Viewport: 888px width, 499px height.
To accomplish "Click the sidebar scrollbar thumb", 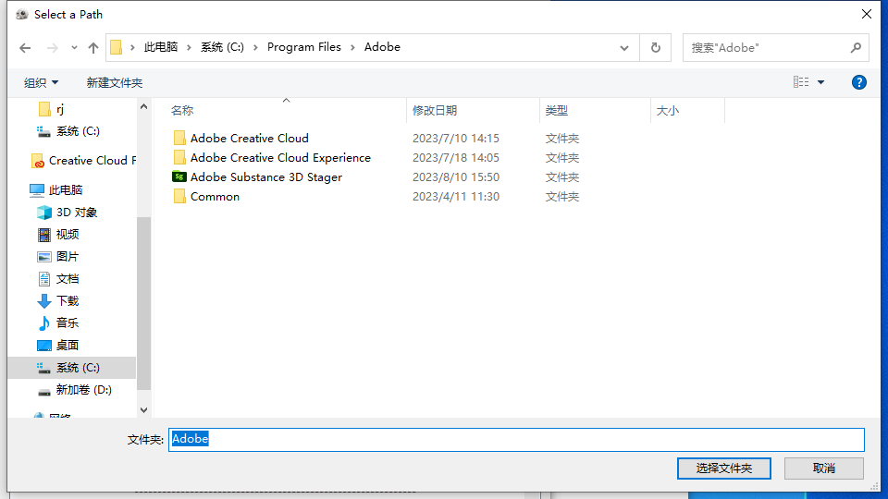I will coord(144,303).
